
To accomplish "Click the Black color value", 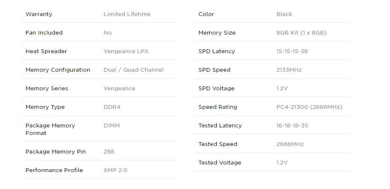I will 284,14.
